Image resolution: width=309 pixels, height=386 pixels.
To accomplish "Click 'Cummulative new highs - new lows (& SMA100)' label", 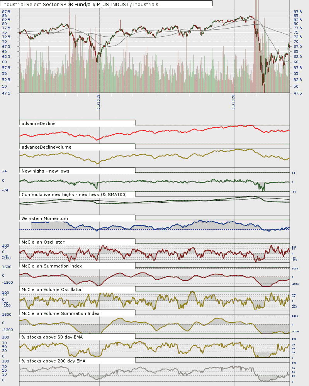I will click(74, 195).
